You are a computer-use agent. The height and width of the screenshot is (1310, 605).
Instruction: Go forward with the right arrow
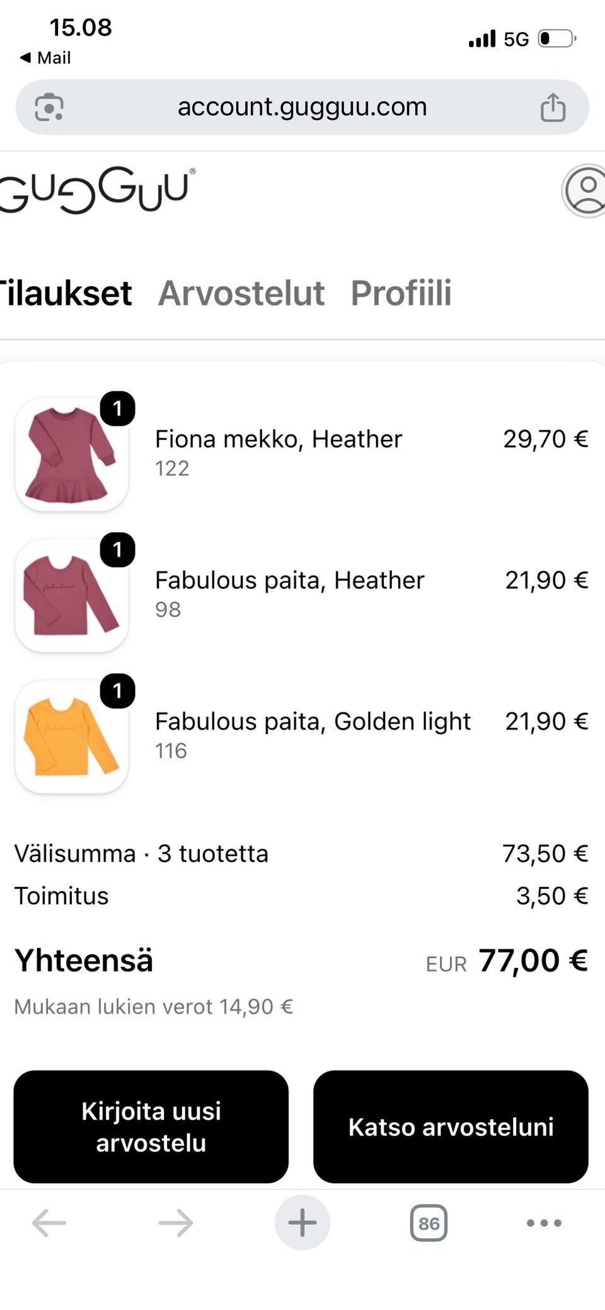(176, 1222)
